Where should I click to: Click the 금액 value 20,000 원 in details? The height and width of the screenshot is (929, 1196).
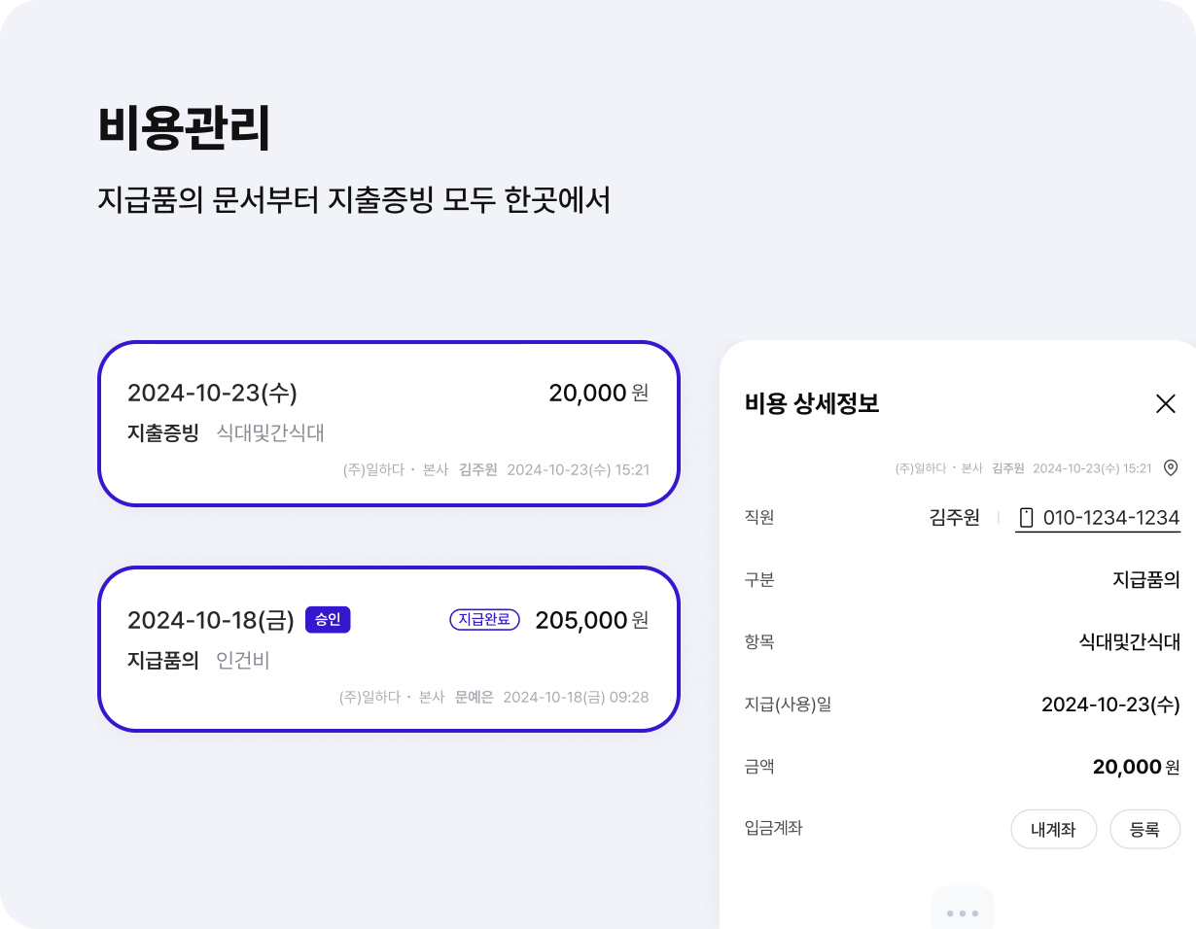tap(1137, 767)
